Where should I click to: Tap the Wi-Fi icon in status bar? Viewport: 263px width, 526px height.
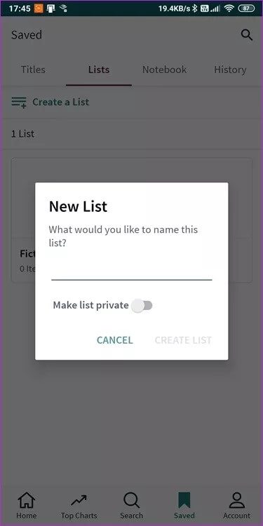pos(229,8)
